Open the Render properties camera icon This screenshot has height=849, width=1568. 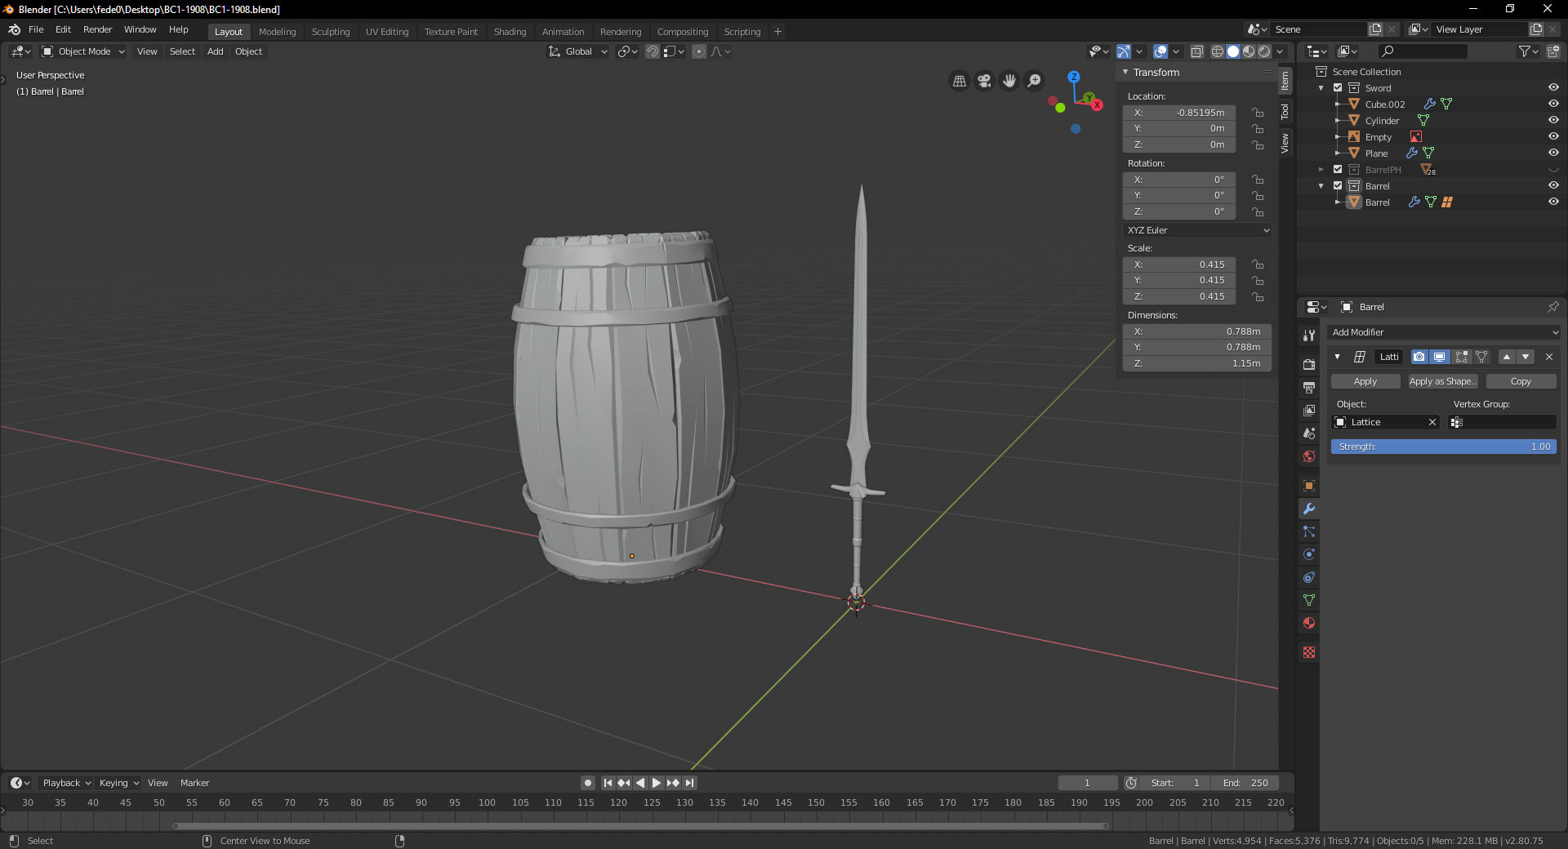[x=1309, y=364]
